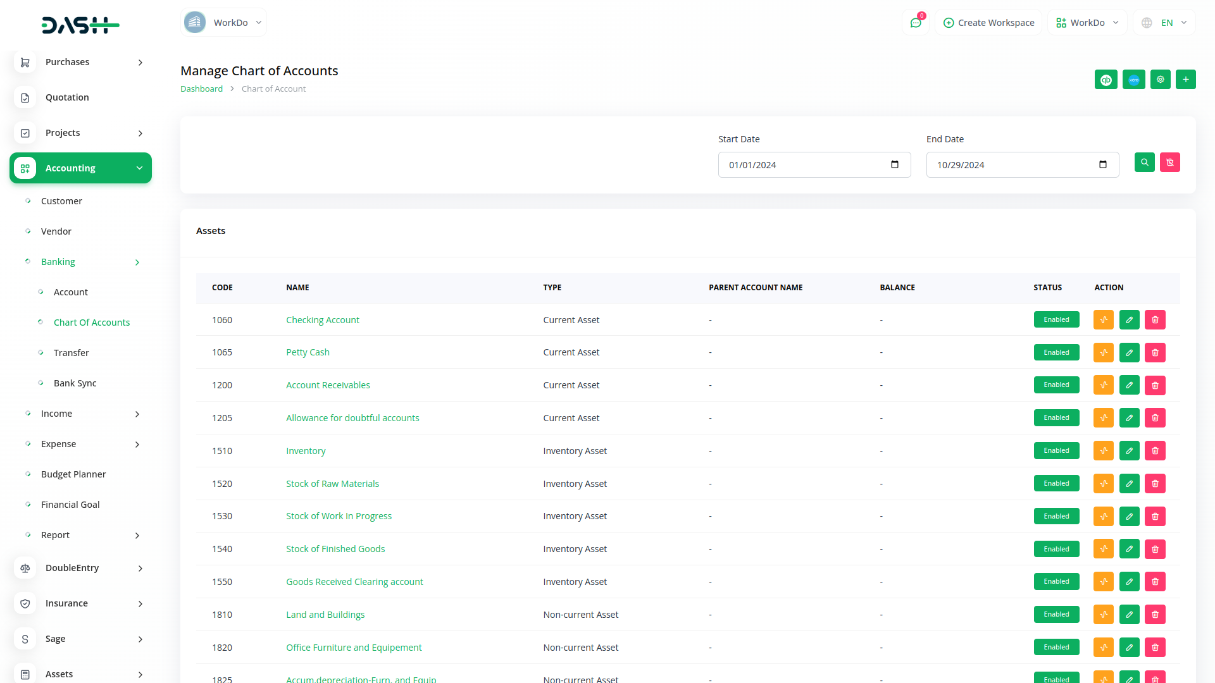Screen dimensions: 1215x683
Task: Open the settings gear icon near page header
Action: (1160, 80)
